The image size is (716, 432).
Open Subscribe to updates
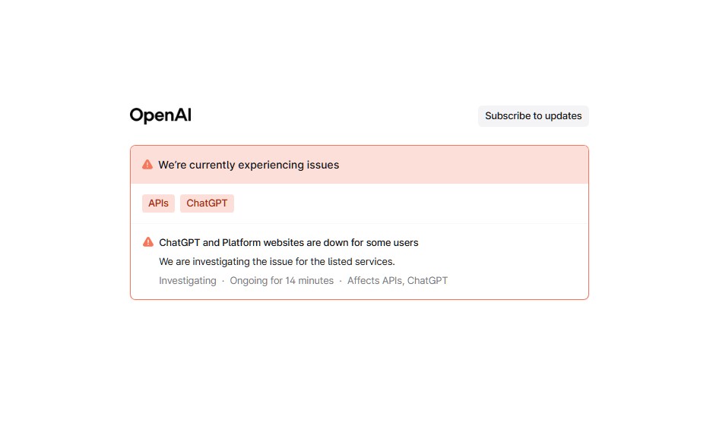[533, 116]
